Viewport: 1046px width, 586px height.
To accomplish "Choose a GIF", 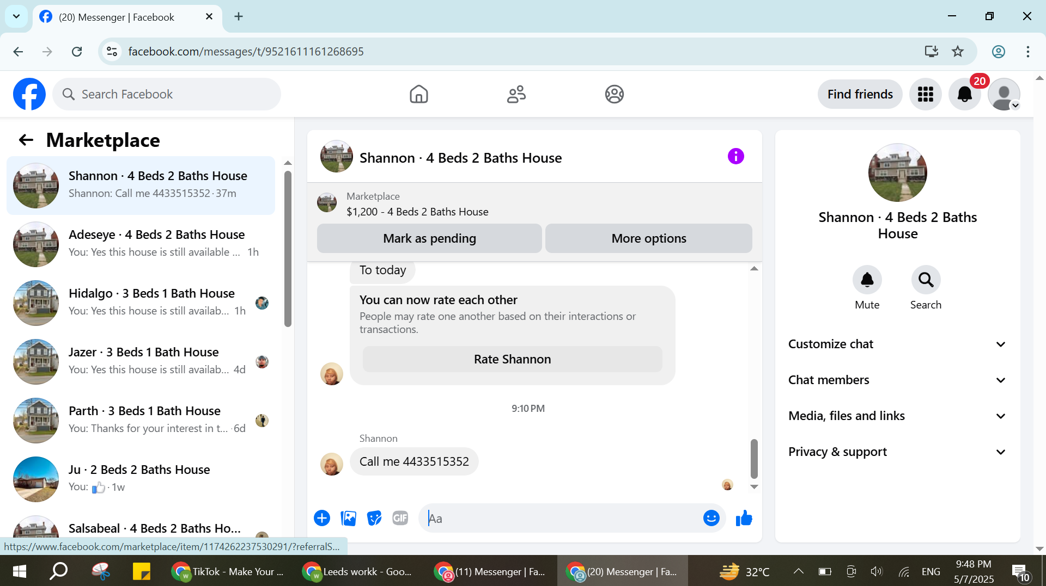I will [x=400, y=519].
